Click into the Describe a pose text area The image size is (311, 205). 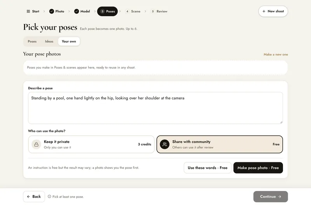[x=155, y=108]
